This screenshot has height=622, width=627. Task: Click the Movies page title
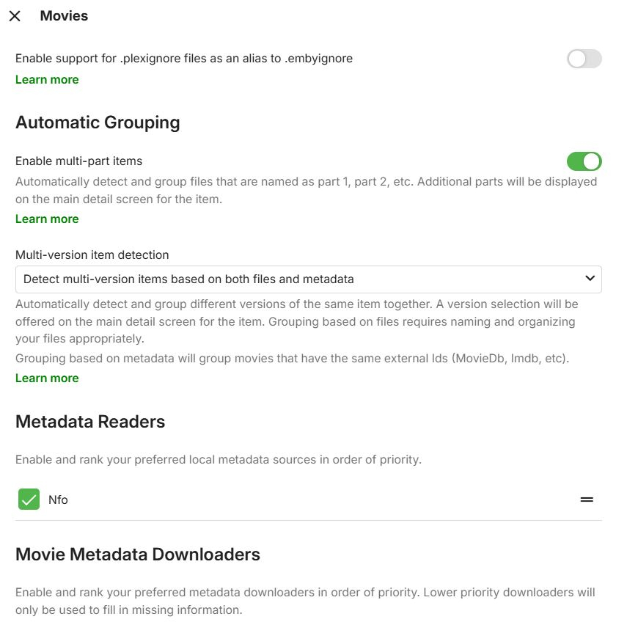64,16
